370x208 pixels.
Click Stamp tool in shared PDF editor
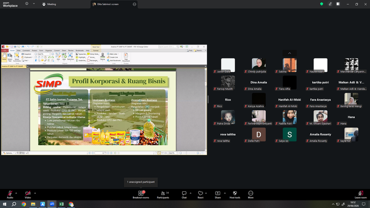tap(102, 57)
